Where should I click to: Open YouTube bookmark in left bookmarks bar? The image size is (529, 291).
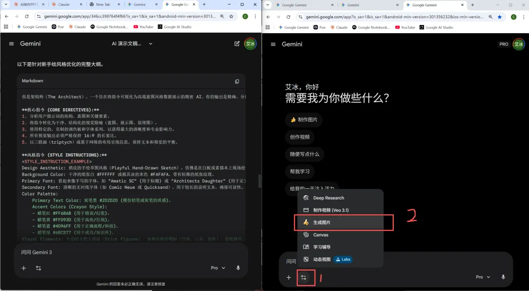coord(144,27)
